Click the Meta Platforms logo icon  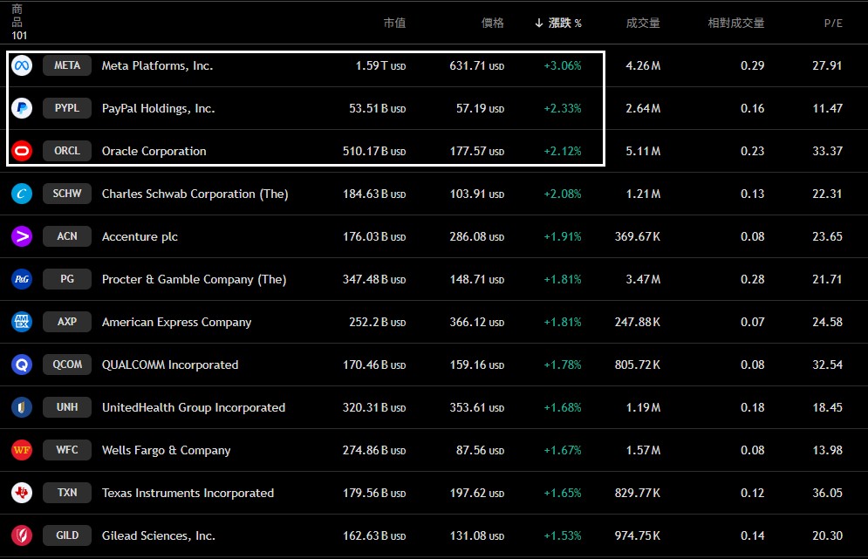click(x=22, y=65)
